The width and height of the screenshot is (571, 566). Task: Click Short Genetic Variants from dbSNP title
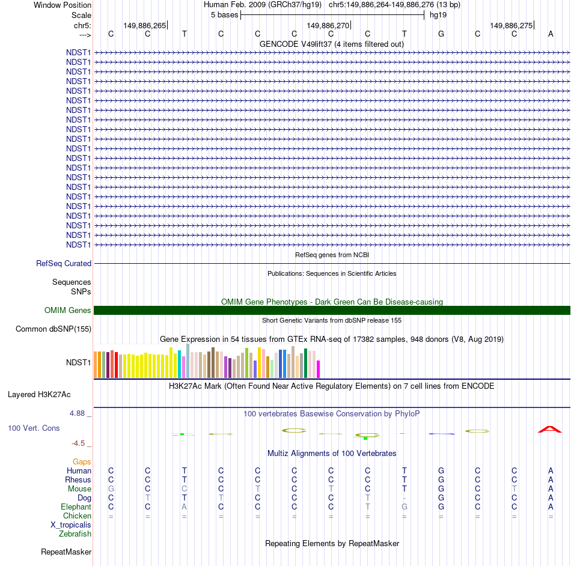point(332,320)
